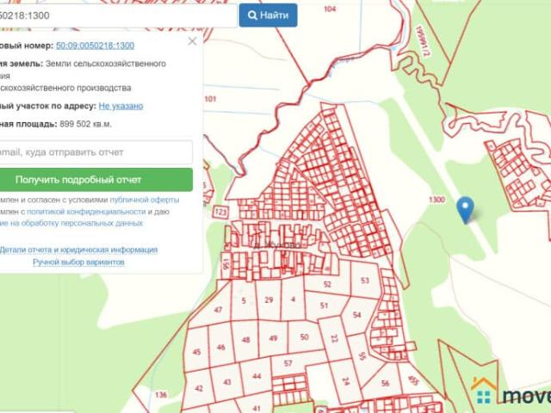Click parcel label 104 on map
The image size is (551, 413).
[x=330, y=9]
